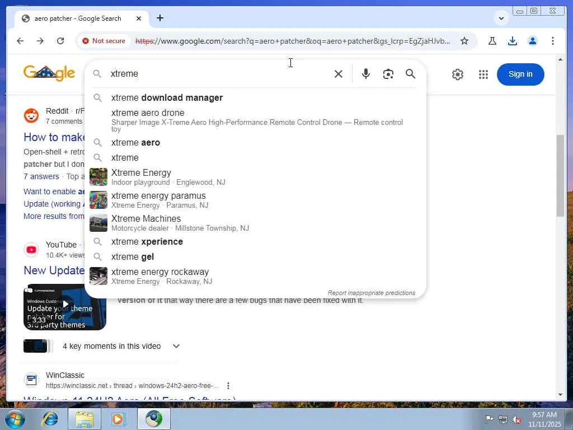Open Chrome Labs flask icon
The height and width of the screenshot is (430, 573).
(492, 41)
